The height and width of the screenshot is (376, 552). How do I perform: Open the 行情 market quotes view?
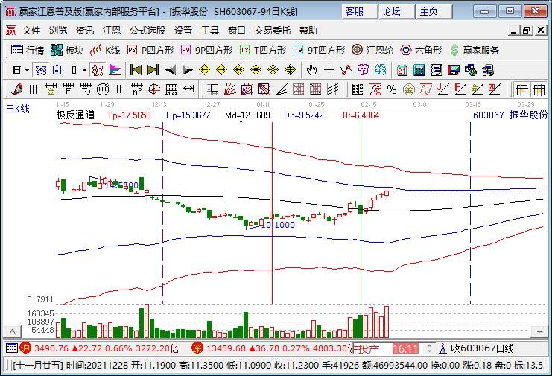point(28,51)
